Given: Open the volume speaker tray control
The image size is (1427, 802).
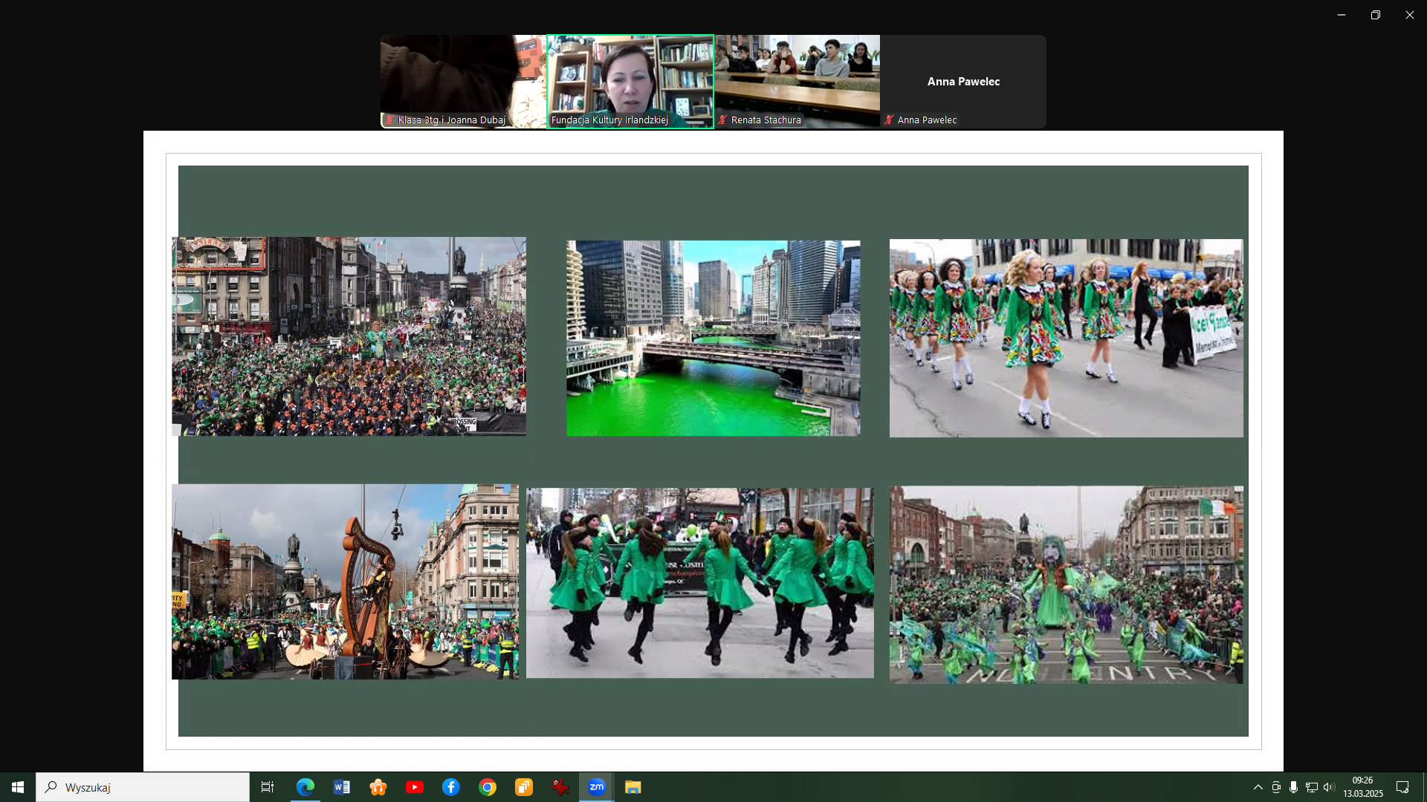Looking at the screenshot, I should point(1329,787).
